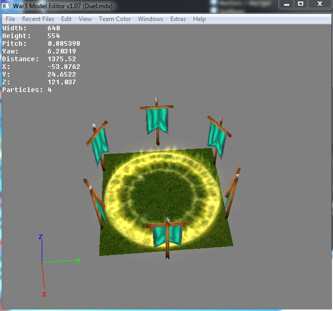The image size is (333, 311).
Task: Open the File menu
Action: tap(10, 19)
